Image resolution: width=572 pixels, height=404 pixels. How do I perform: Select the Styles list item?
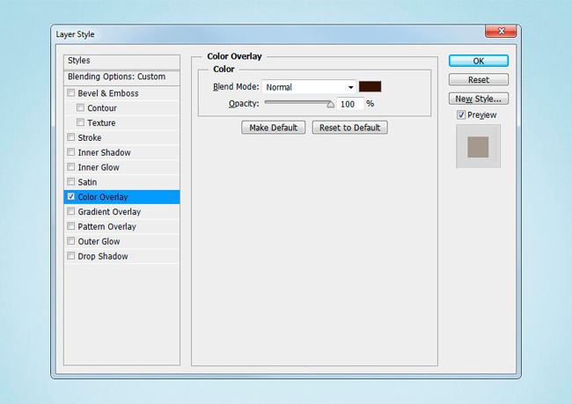pyautogui.click(x=121, y=62)
